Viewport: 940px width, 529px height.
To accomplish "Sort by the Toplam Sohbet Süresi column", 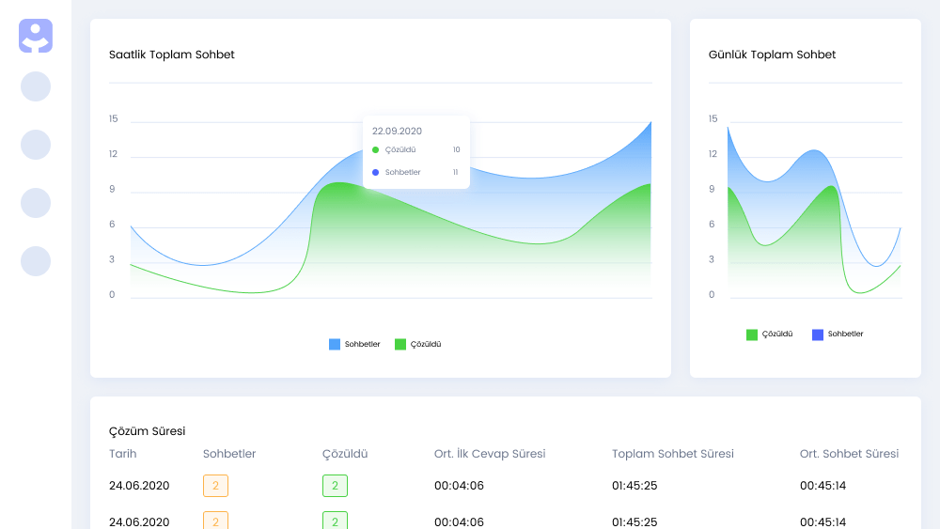I will pos(672,454).
